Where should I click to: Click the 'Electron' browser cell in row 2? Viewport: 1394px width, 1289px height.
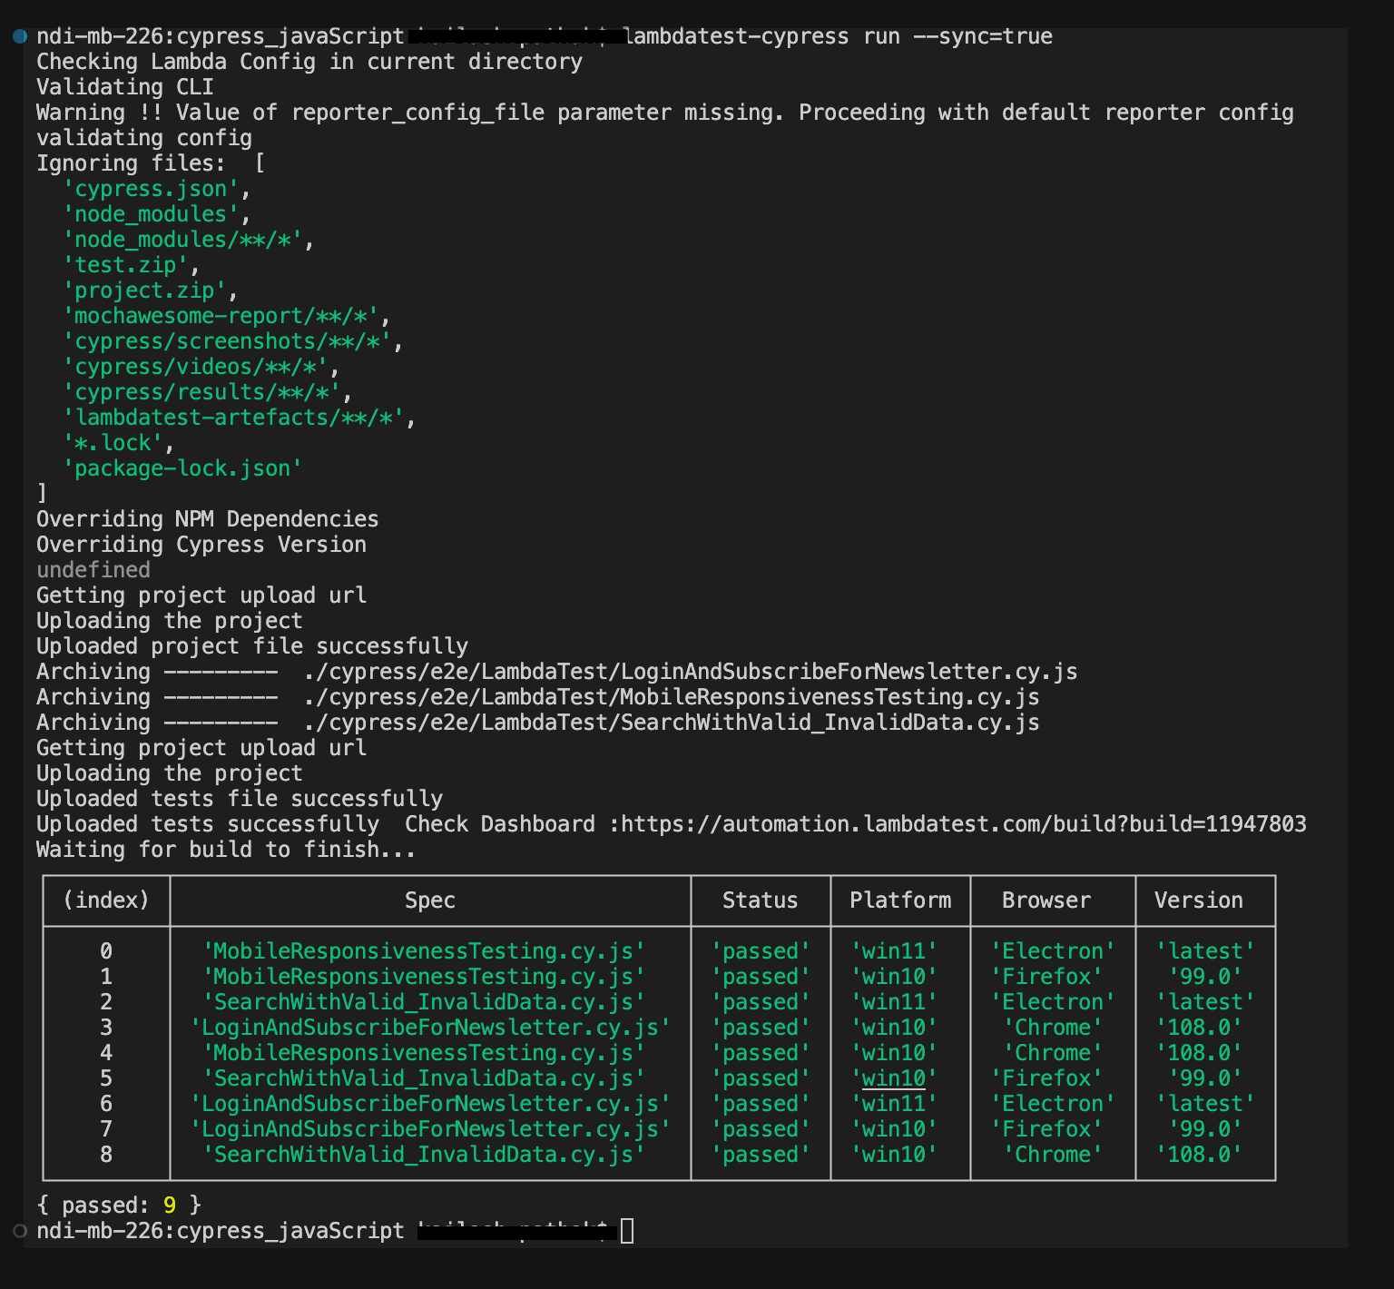coord(1053,1001)
